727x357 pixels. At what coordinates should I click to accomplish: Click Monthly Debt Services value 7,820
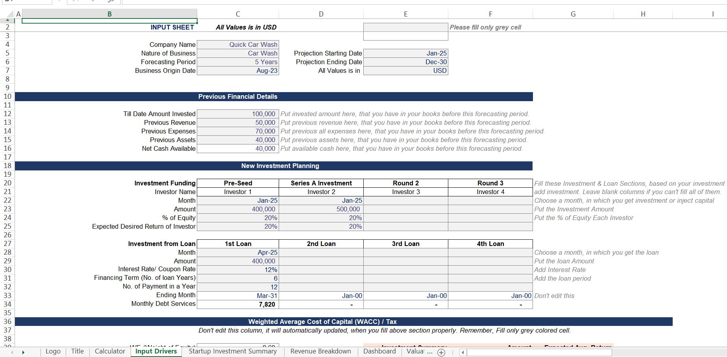pos(238,304)
